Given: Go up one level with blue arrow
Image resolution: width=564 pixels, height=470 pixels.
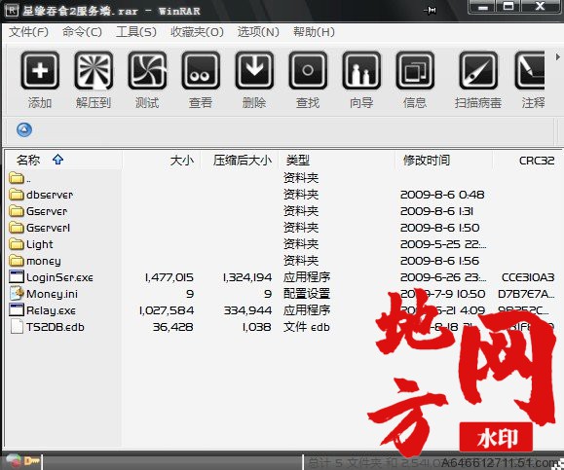Looking at the screenshot, I should pyautogui.click(x=24, y=129).
